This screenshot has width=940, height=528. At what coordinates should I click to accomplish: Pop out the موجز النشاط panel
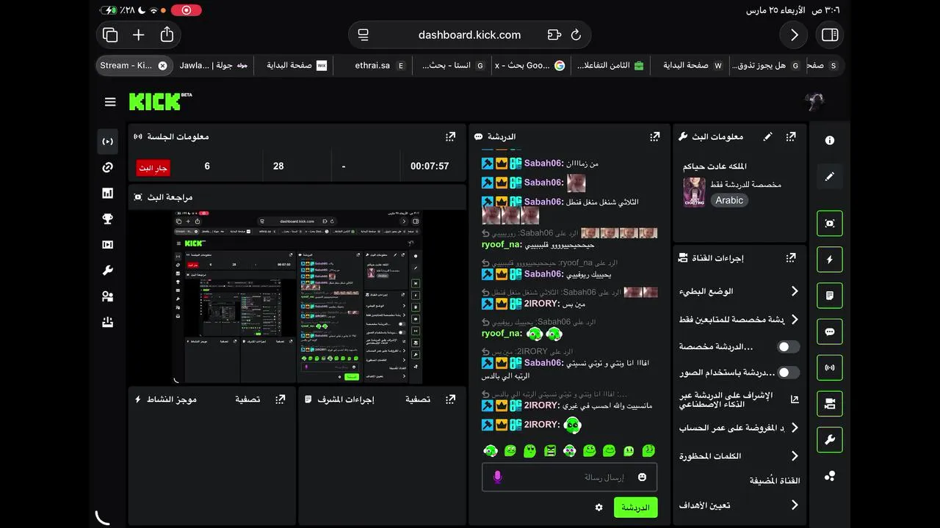281,400
